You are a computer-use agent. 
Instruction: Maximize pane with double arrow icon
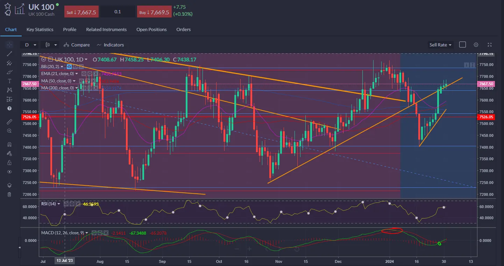(x=472, y=65)
